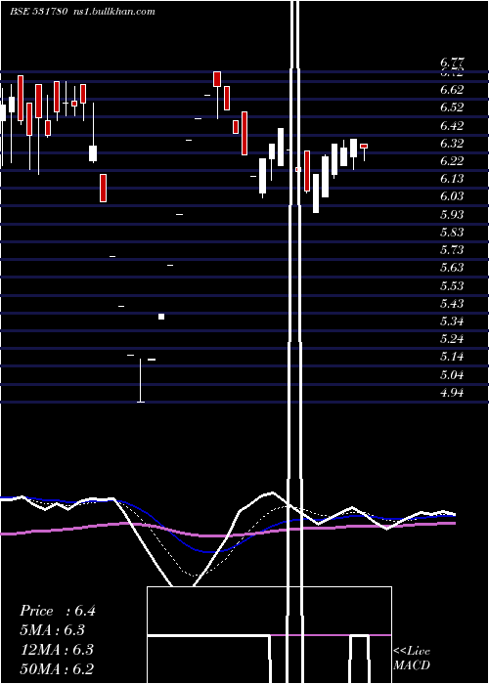Select the 6.77 price axis label

[x=452, y=62]
